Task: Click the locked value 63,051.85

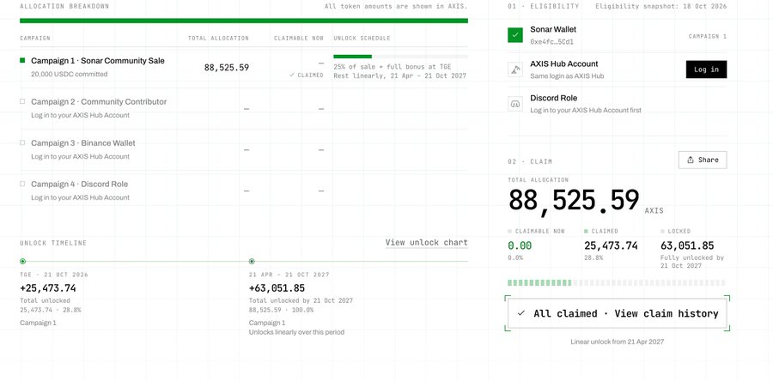Action: pyautogui.click(x=687, y=245)
